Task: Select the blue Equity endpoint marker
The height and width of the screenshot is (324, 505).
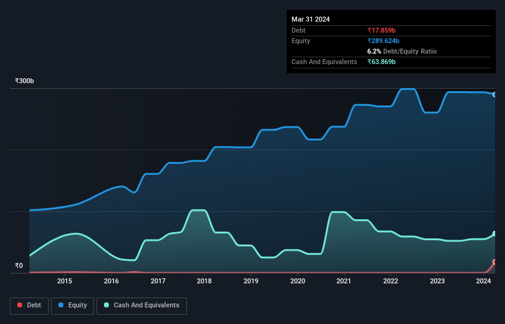Action: [x=495, y=95]
